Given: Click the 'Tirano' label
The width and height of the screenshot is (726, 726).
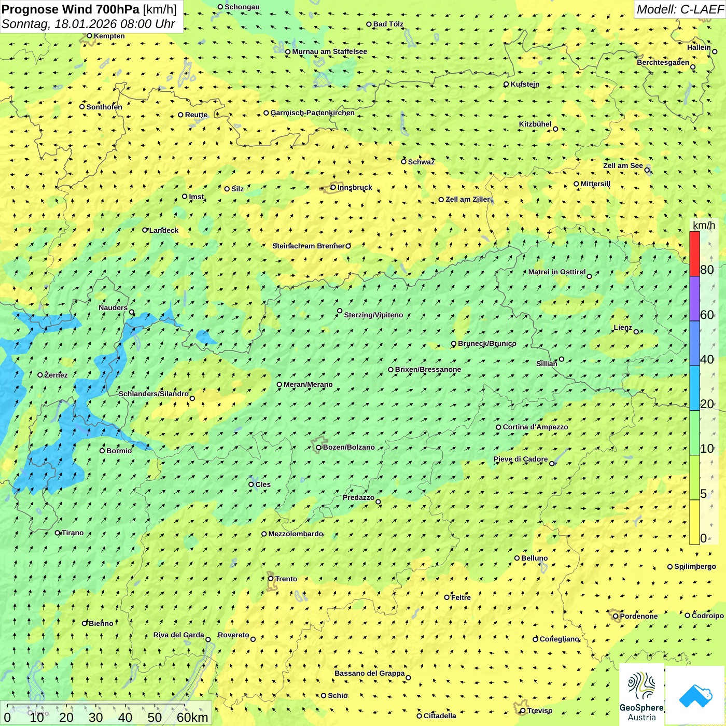Looking at the screenshot, I should pos(73,533).
